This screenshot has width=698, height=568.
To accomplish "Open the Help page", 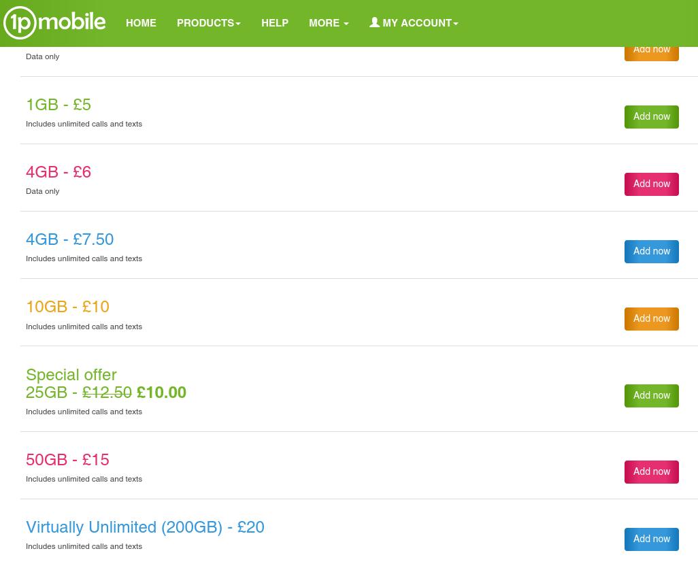I will (275, 24).
